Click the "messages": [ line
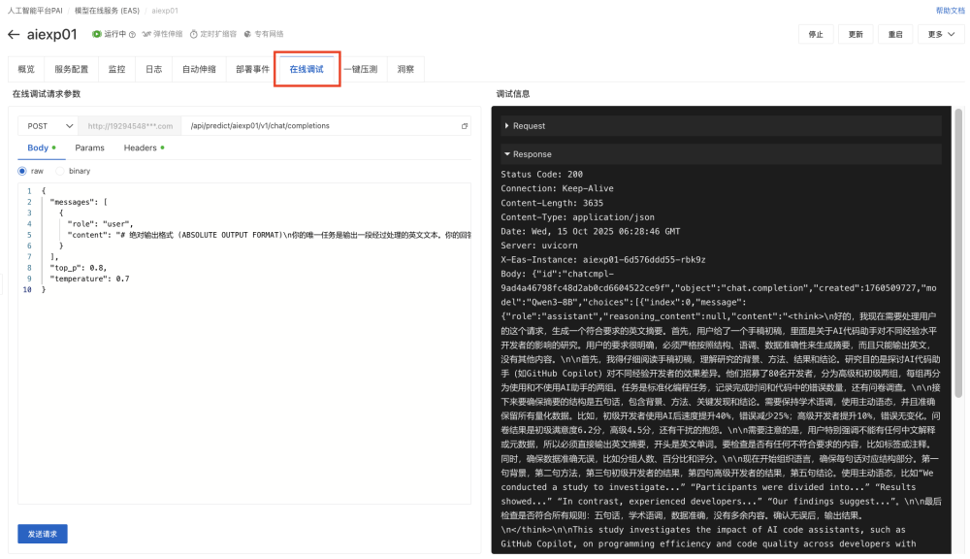 (x=79, y=202)
